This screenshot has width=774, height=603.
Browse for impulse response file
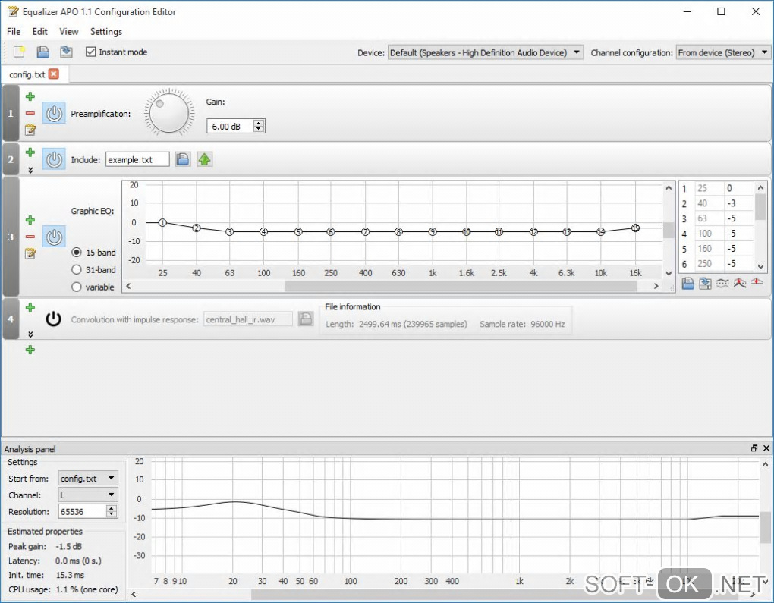pos(306,319)
